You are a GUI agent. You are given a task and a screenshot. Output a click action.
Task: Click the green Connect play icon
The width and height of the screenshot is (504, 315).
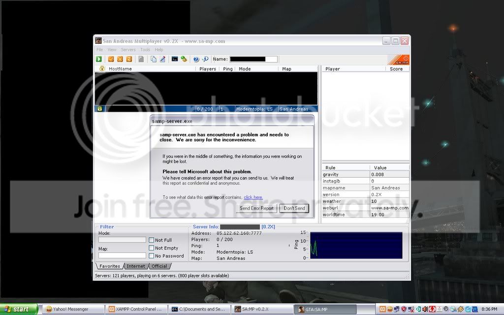pos(98,59)
